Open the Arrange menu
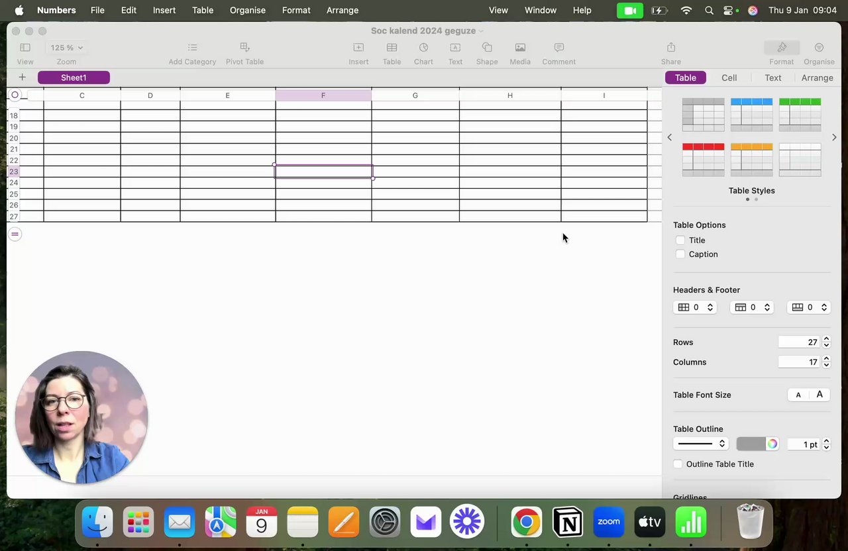Screen dimensions: 848x551 click(x=343, y=11)
